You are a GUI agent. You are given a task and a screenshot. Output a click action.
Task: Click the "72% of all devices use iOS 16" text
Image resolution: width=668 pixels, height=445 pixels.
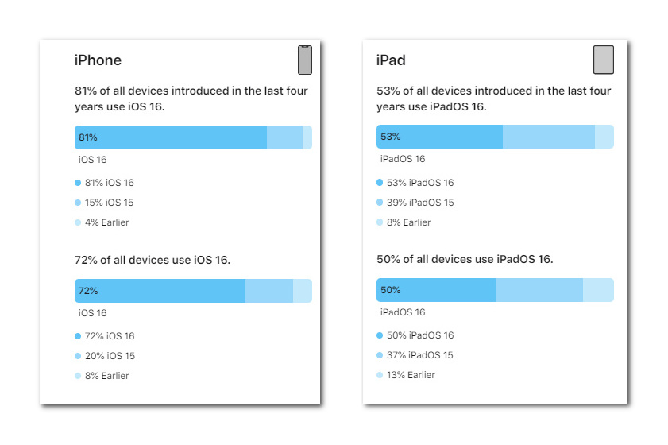(153, 260)
